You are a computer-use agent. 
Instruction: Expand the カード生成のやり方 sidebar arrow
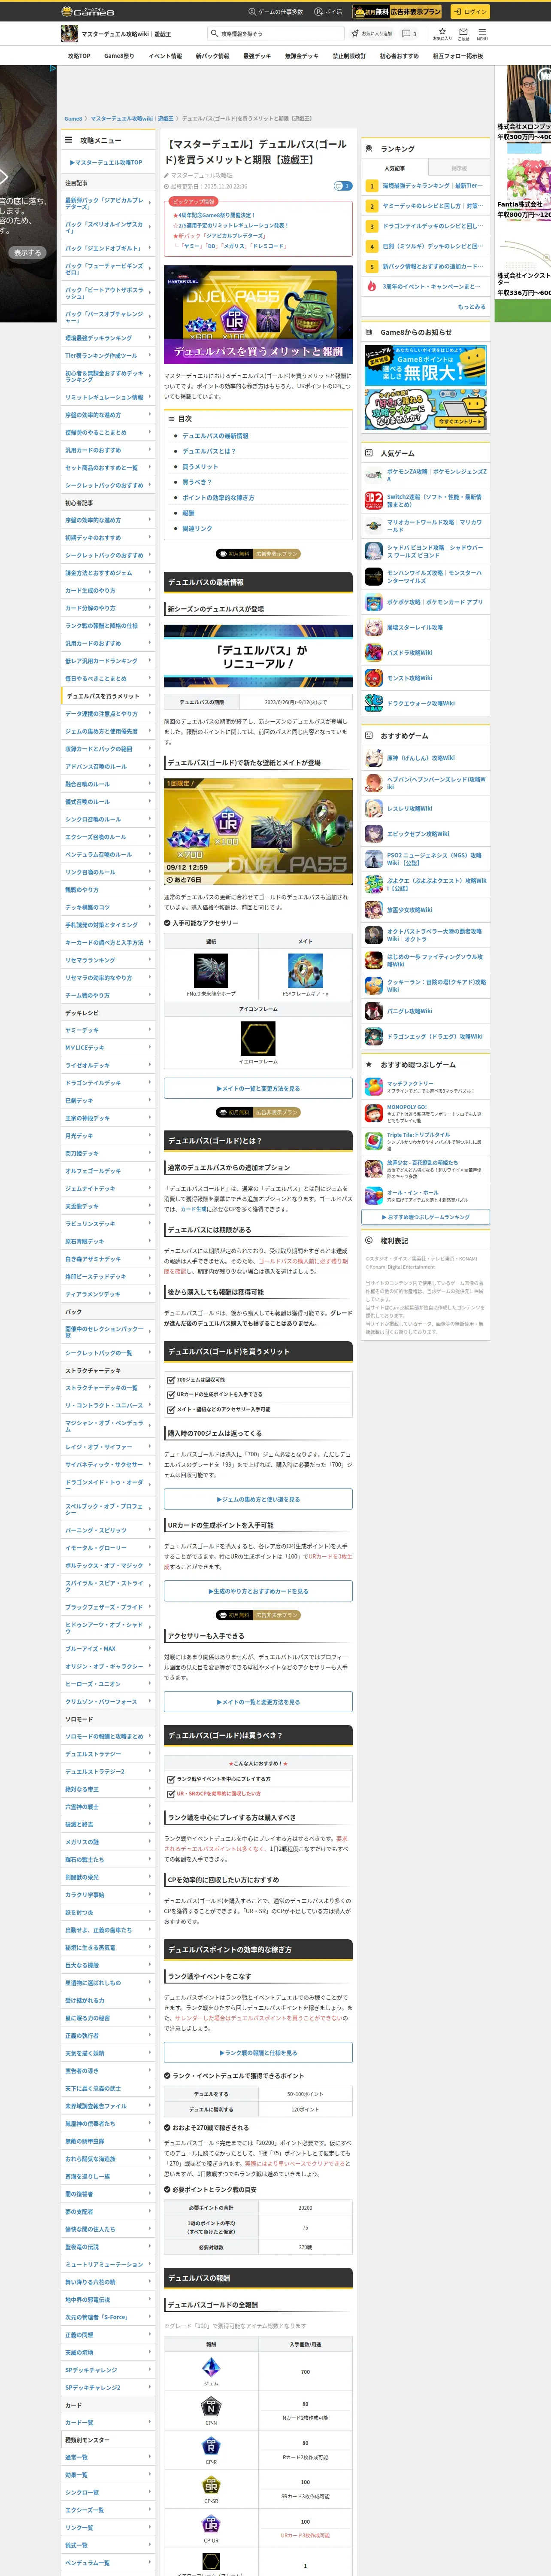[150, 590]
